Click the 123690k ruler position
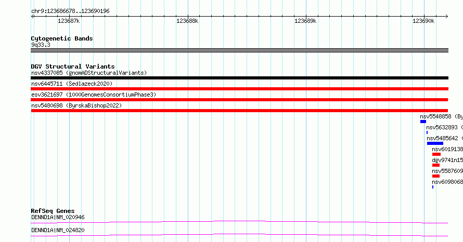Viewport: 463px width, 242px height. click(x=424, y=21)
